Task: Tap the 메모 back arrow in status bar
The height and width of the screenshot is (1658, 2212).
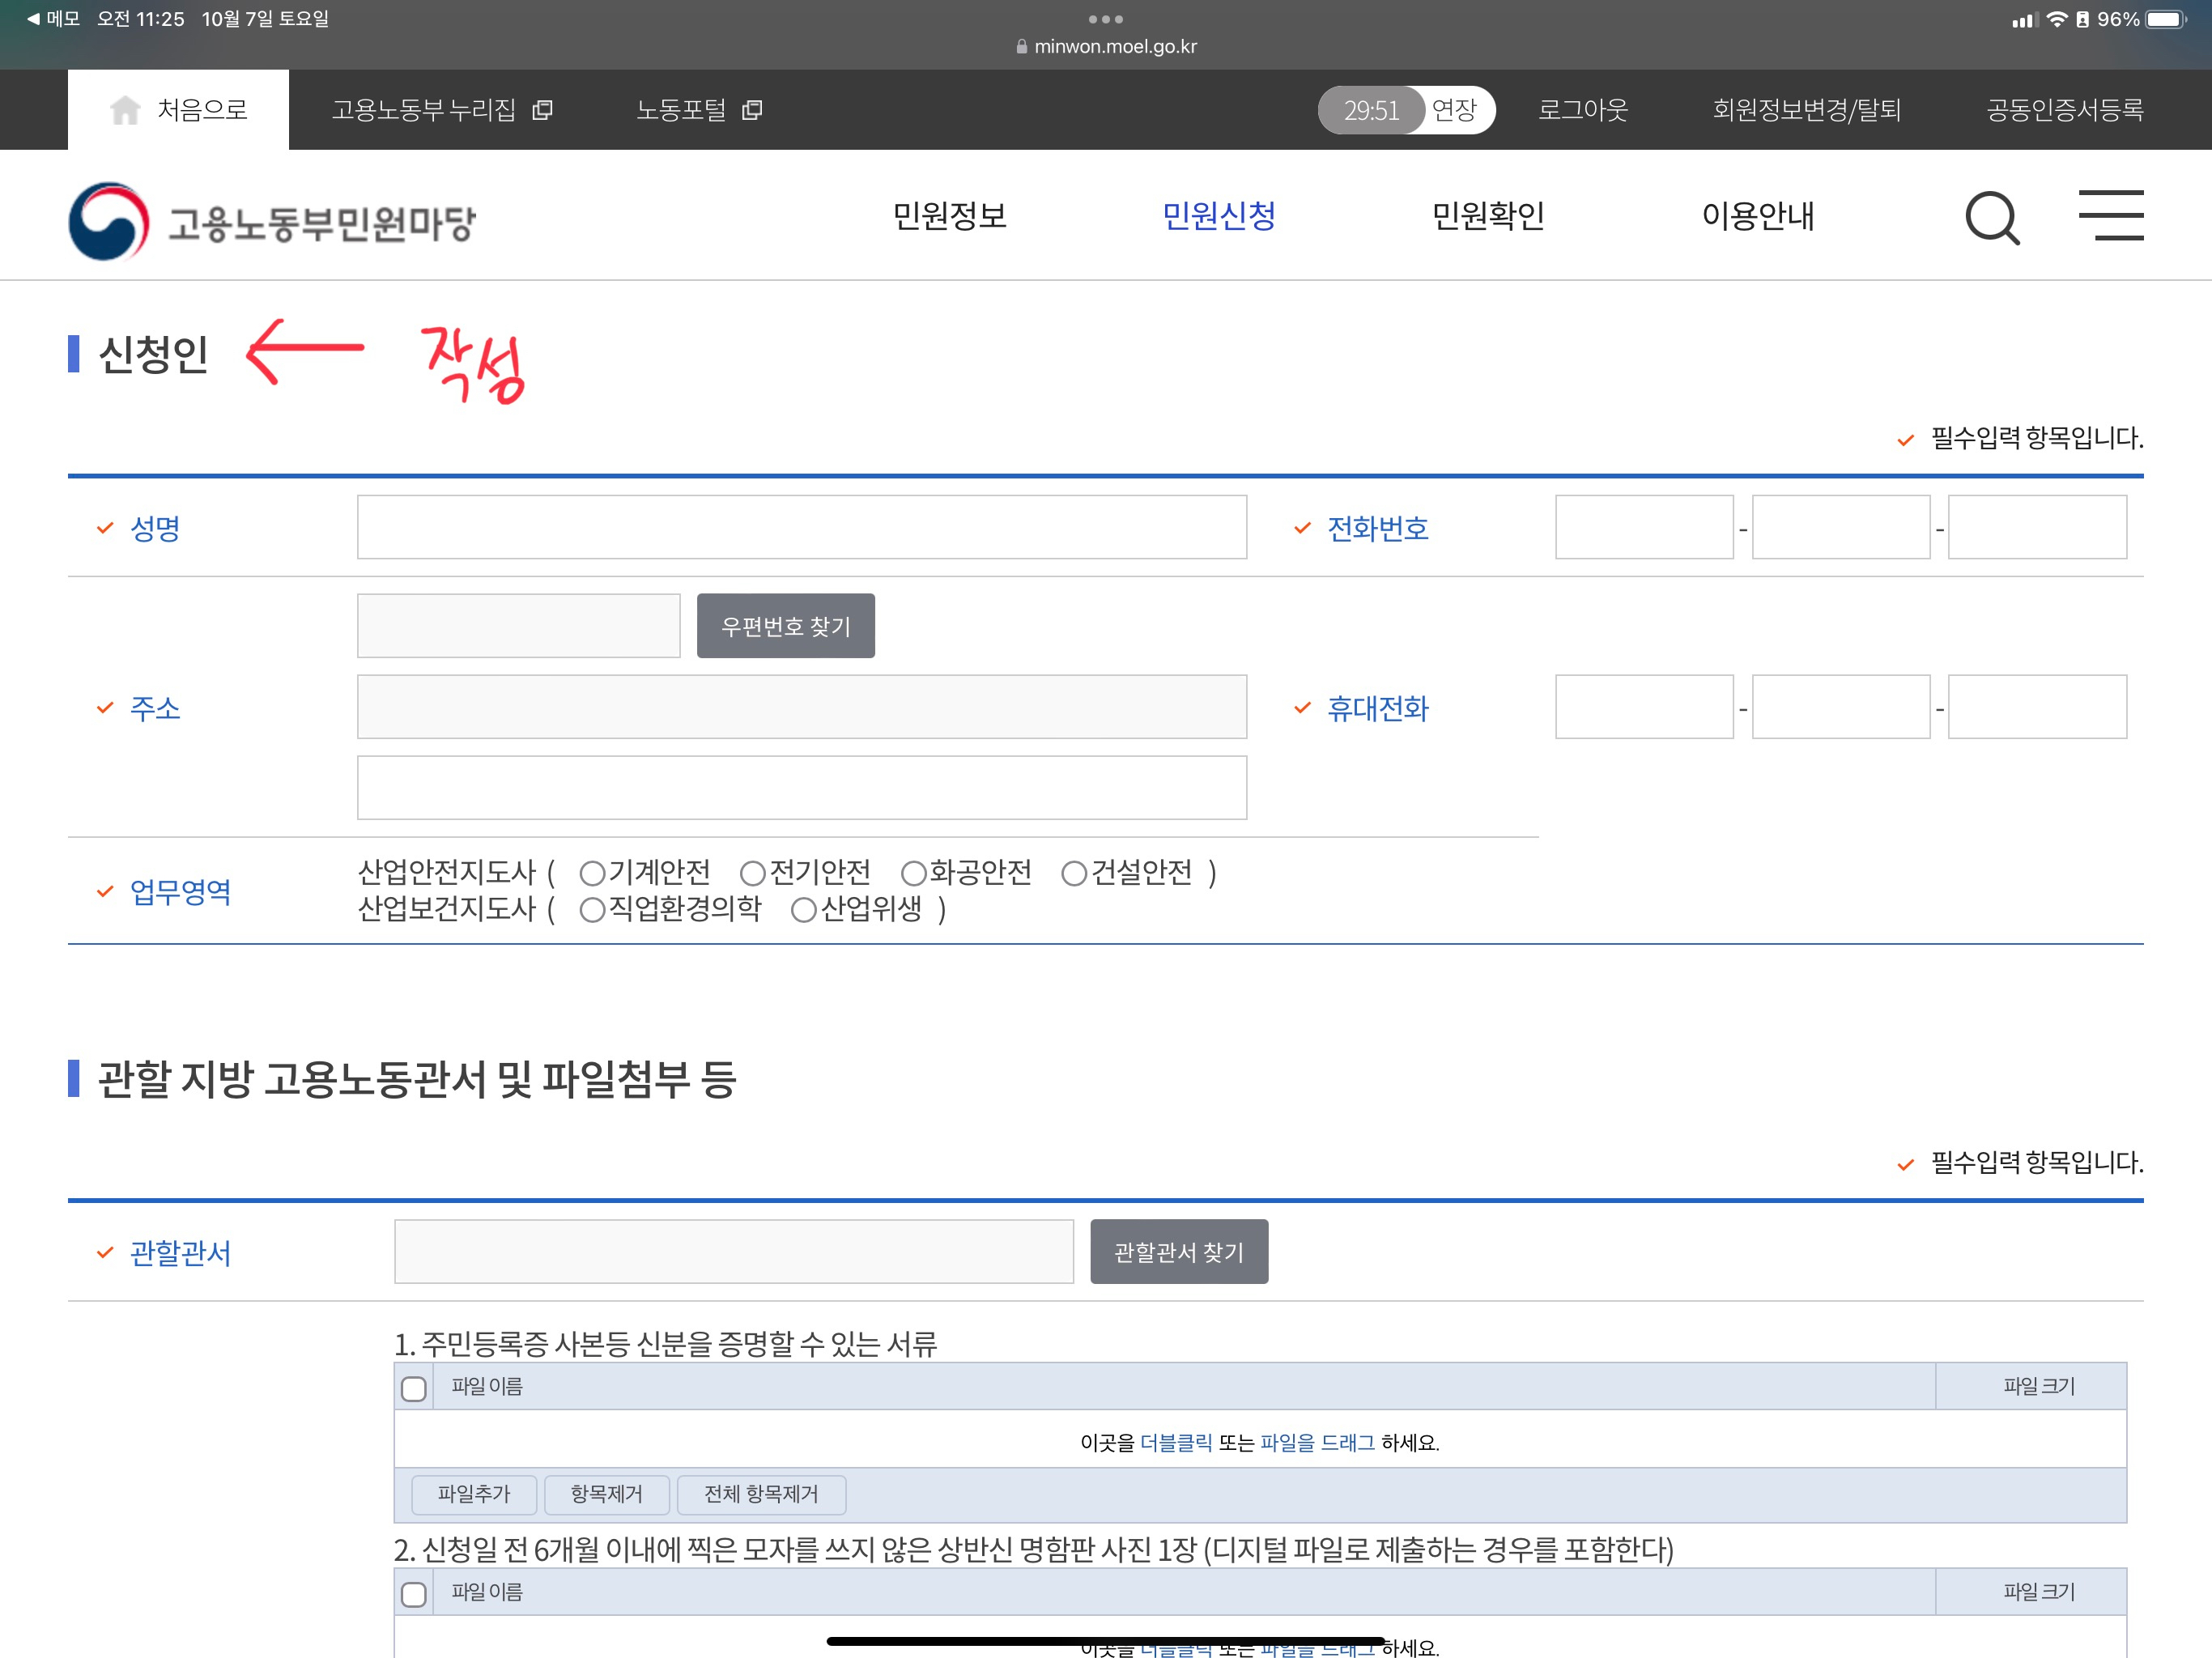Action: point(33,19)
